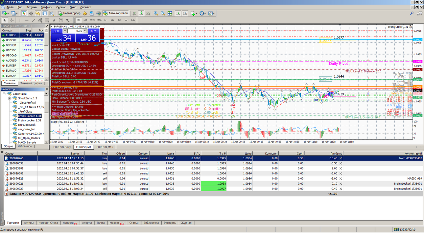424x233 pixels.
Task: Toggle chart auto-scroll in toolbar
Action: pyautogui.click(x=178, y=13)
